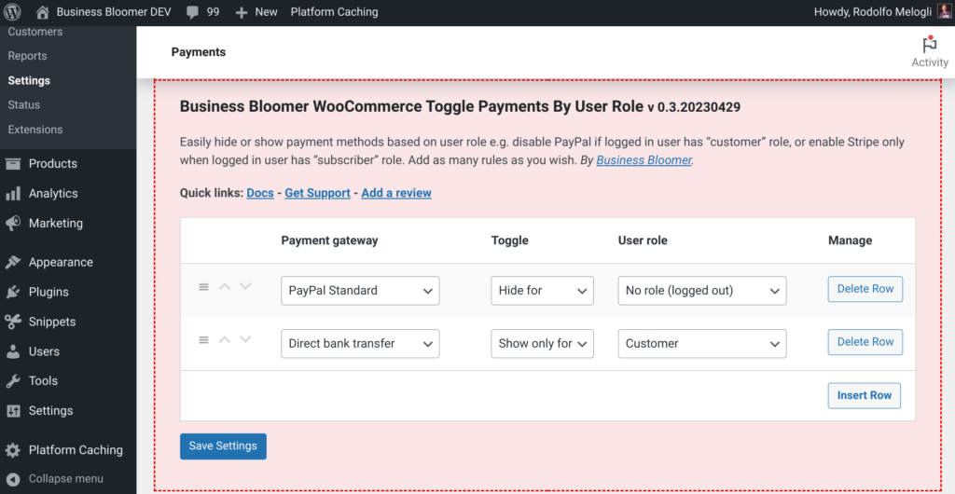Open the comments bubble icon showing 99
This screenshot has height=494, width=955.
193,12
